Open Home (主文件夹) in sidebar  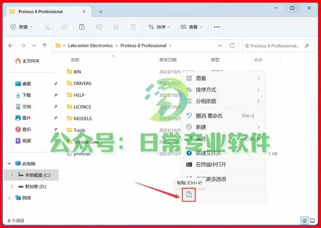[x=27, y=61]
